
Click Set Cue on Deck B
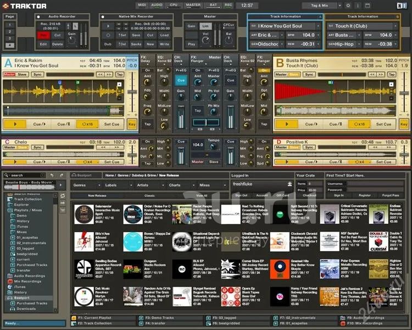click(x=383, y=124)
